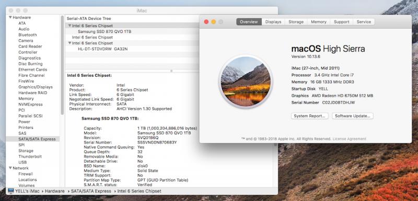418x201 pixels.
Task: Switch to the Memory tab
Action: [x=319, y=22]
